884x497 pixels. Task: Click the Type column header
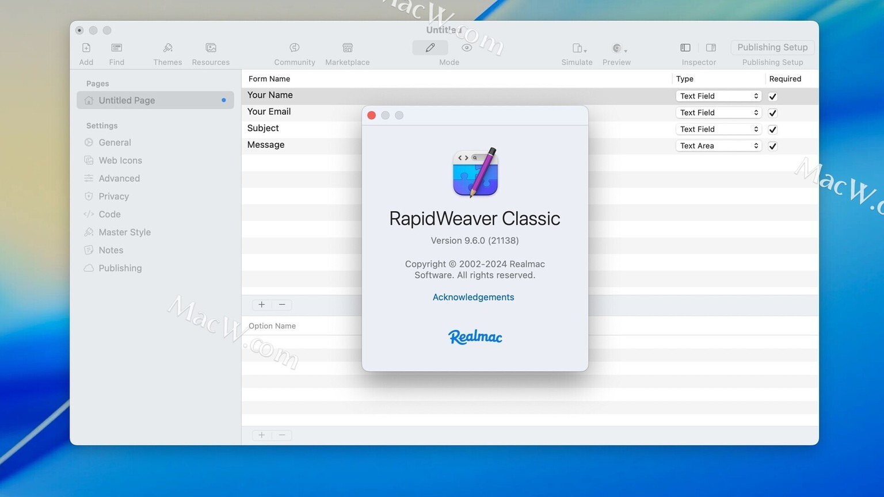pyautogui.click(x=685, y=79)
